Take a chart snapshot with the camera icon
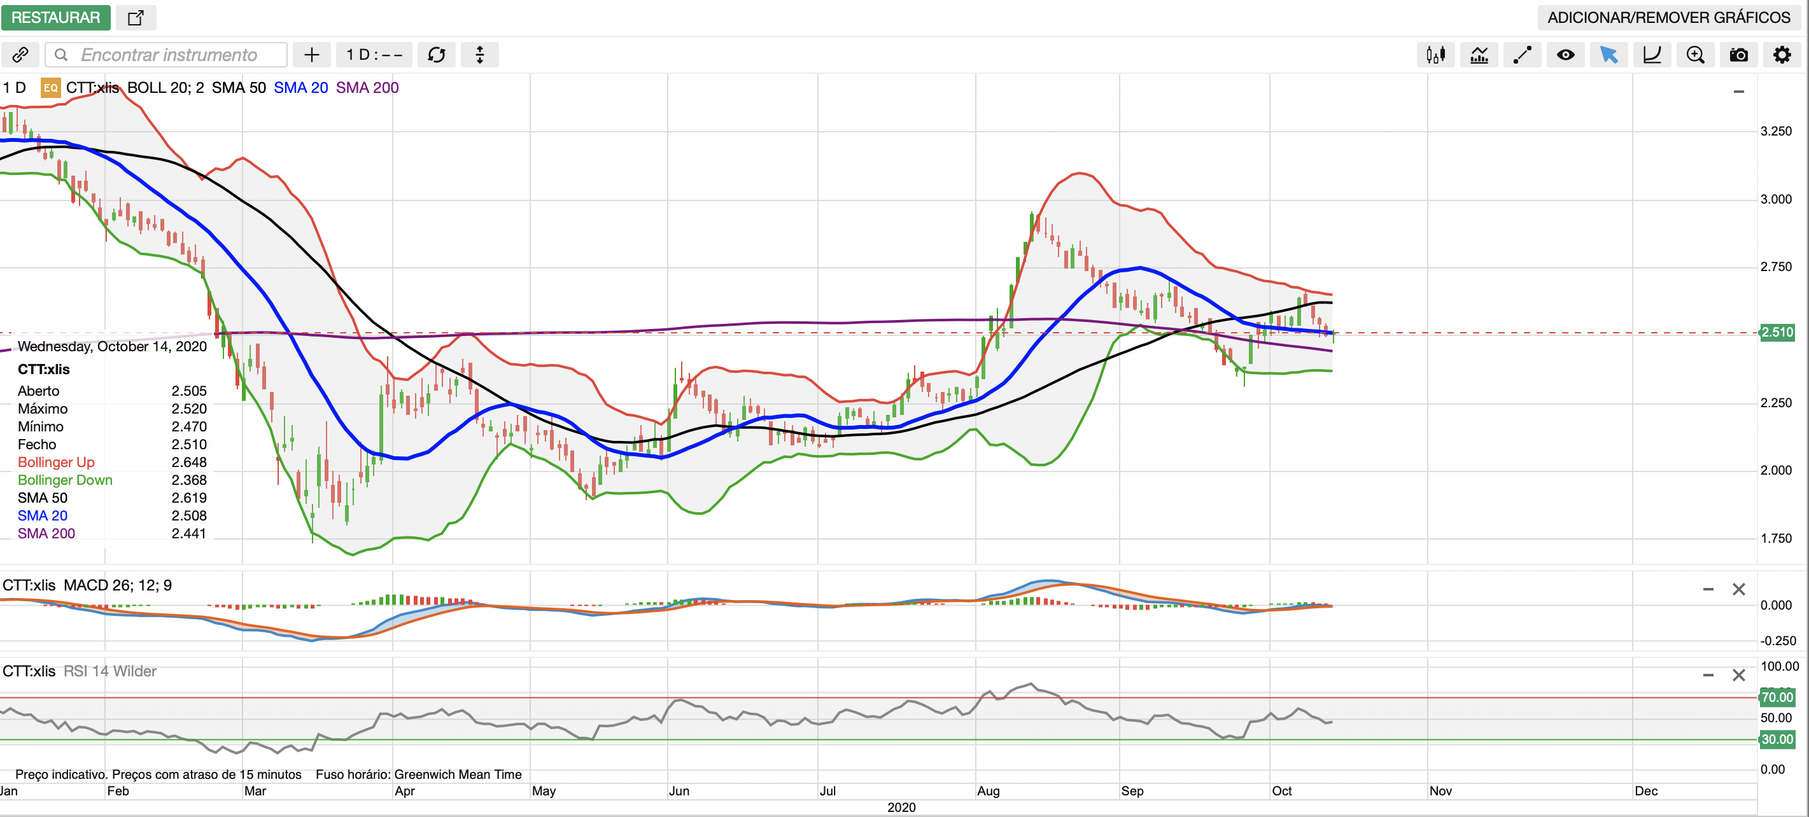Image resolution: width=1809 pixels, height=817 pixels. 1739,55
